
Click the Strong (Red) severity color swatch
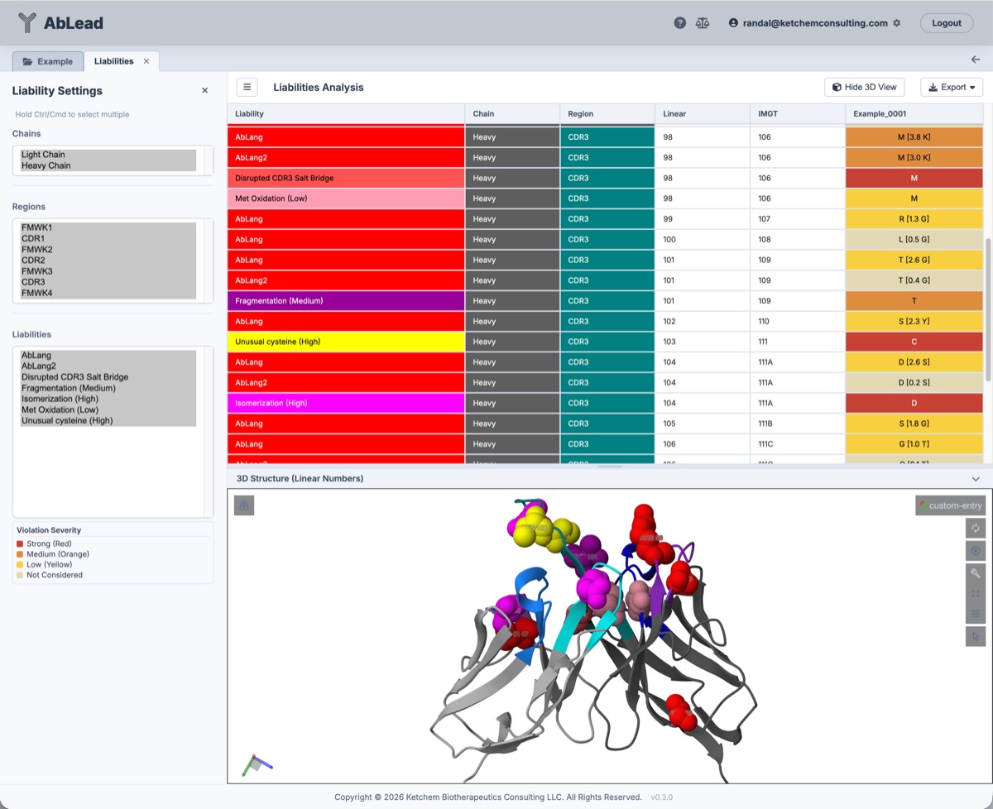(x=20, y=543)
